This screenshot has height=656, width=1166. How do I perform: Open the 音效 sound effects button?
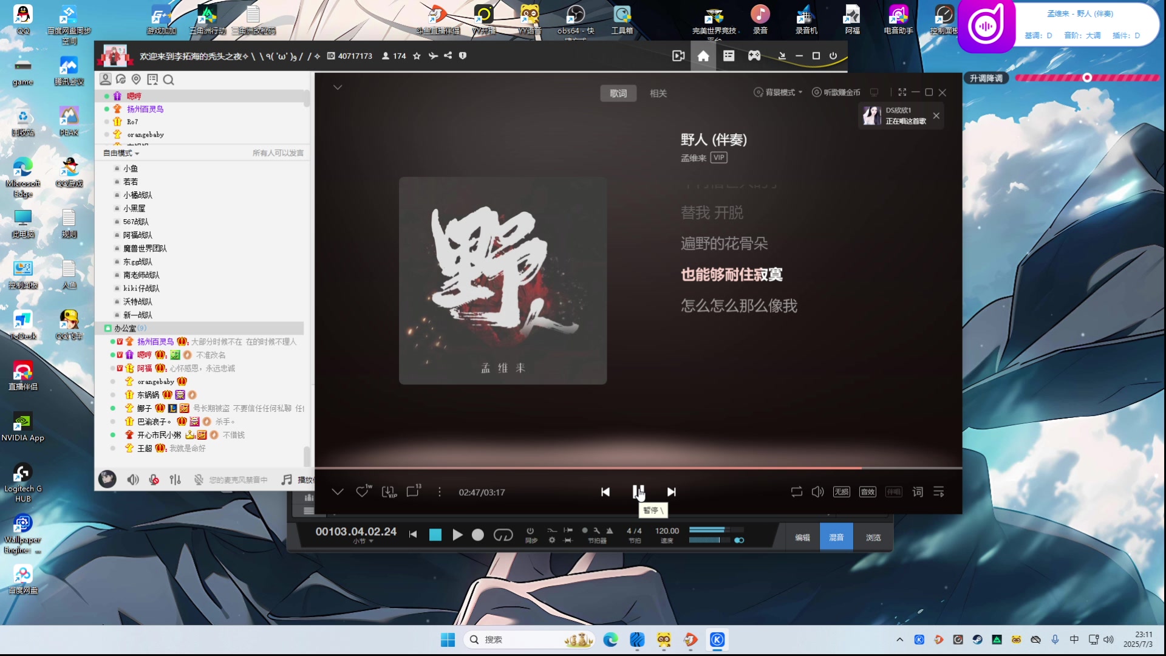pyautogui.click(x=868, y=492)
